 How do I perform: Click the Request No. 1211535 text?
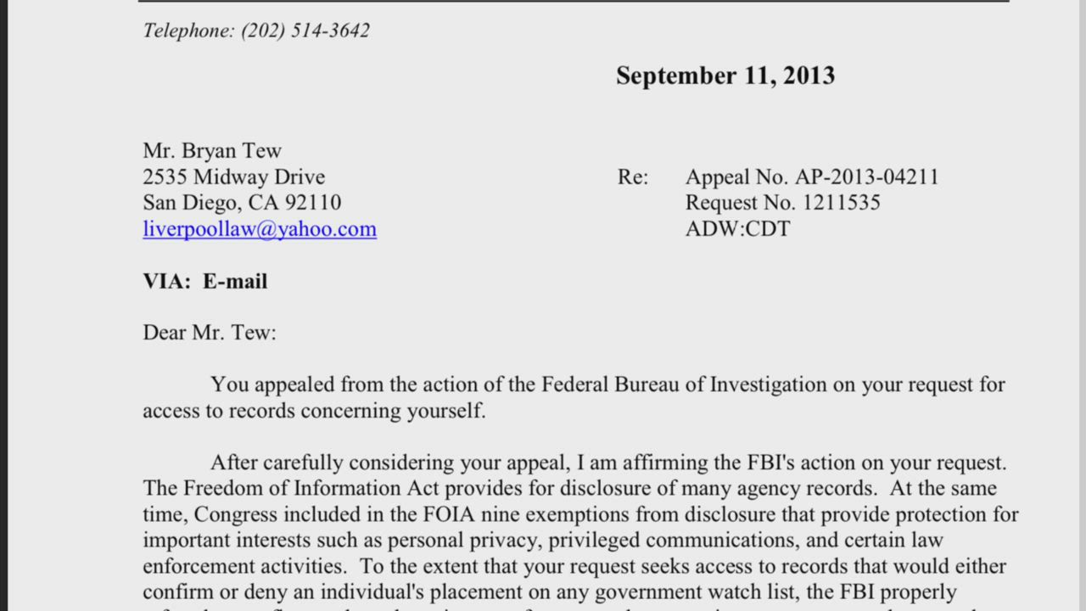coord(782,203)
